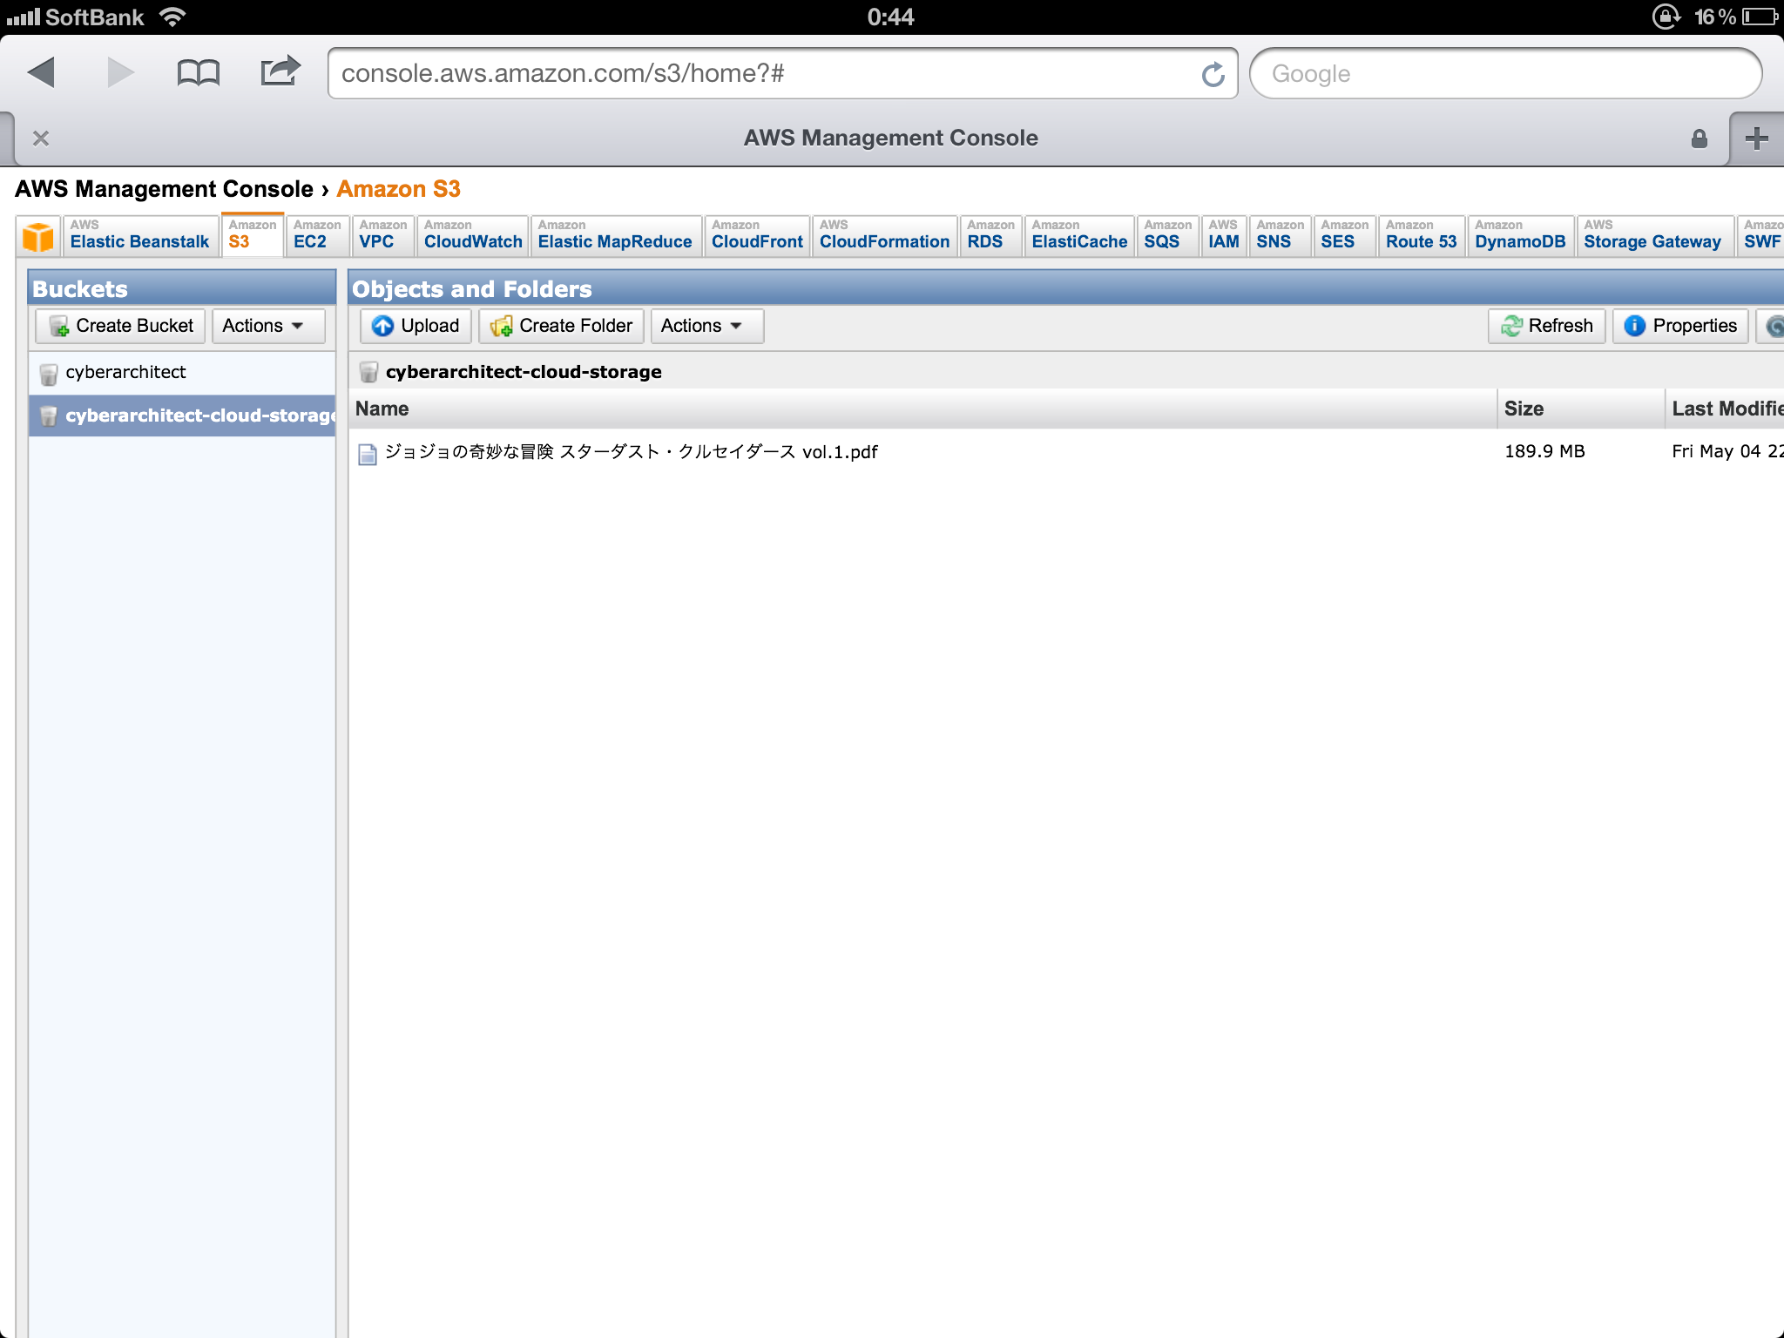Focus the Google search field

[x=1505, y=73]
